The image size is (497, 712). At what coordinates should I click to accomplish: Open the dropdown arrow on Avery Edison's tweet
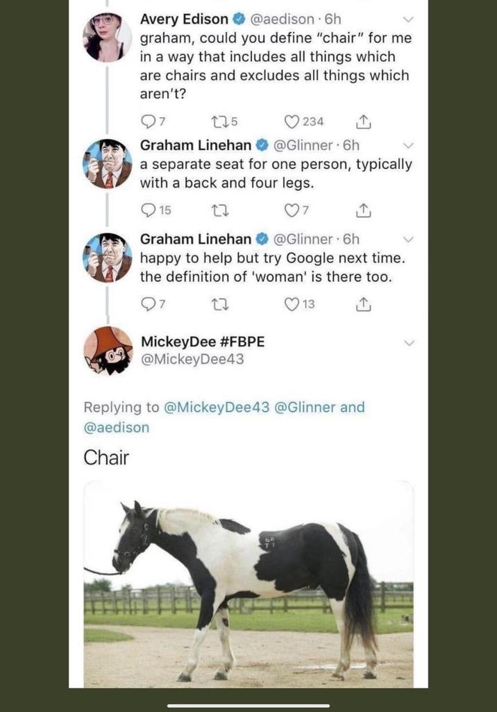pyautogui.click(x=409, y=19)
